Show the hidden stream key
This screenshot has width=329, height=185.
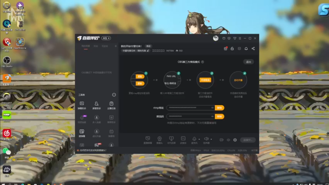coord(212,116)
